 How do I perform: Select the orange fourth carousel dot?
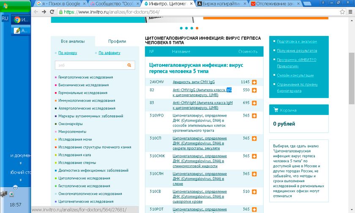pyautogui.click(x=197, y=28)
